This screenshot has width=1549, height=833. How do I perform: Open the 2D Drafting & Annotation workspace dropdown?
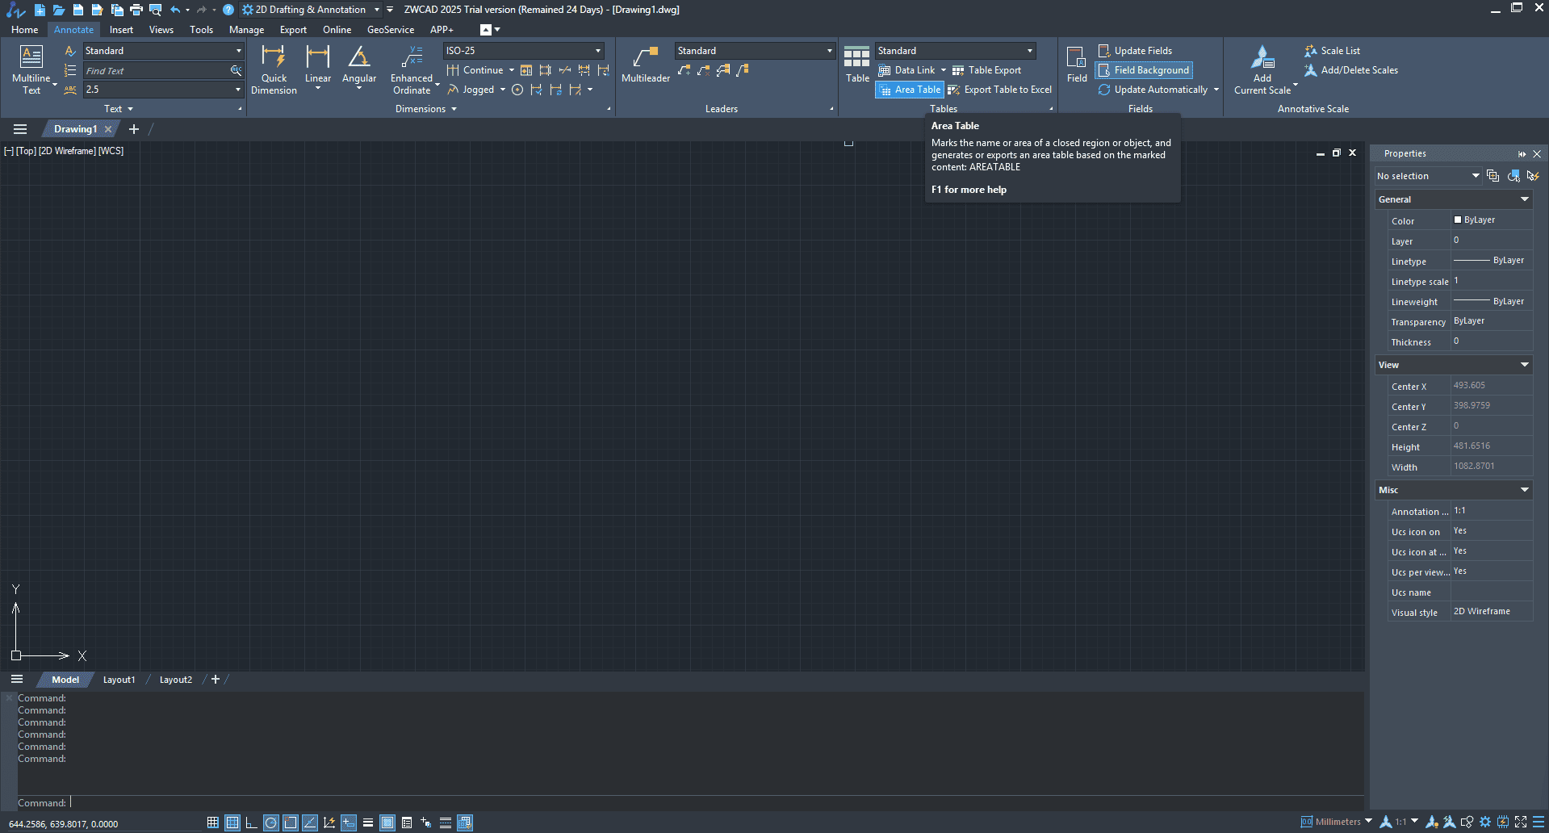tap(312, 10)
